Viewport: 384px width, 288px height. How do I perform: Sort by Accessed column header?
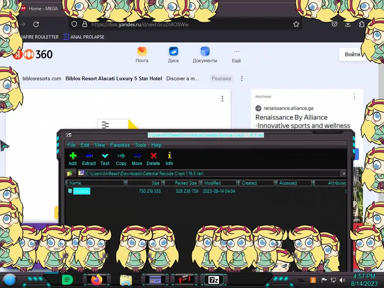click(x=294, y=183)
